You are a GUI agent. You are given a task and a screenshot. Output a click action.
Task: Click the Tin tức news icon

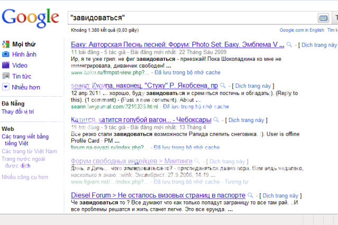pos(5,76)
